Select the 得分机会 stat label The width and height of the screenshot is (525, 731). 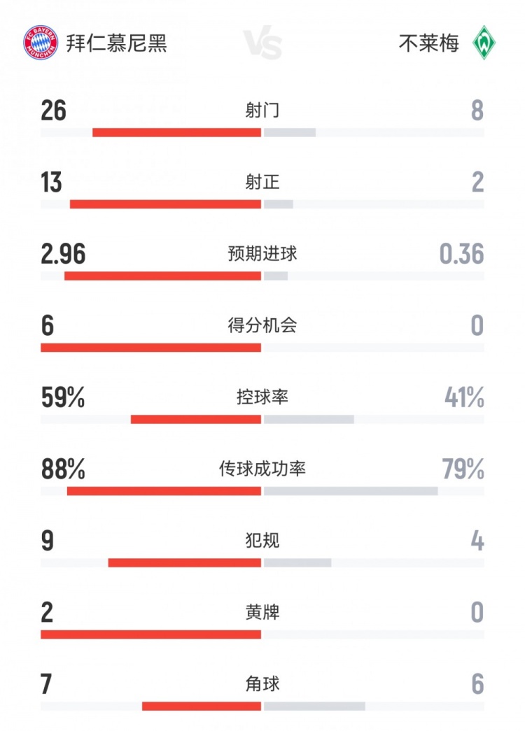pyautogui.click(x=262, y=325)
